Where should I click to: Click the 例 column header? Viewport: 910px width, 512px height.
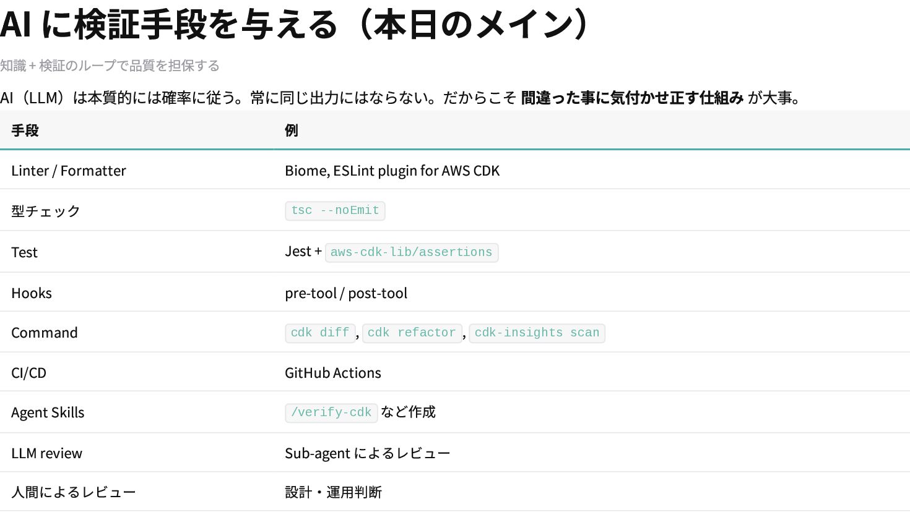tap(291, 130)
